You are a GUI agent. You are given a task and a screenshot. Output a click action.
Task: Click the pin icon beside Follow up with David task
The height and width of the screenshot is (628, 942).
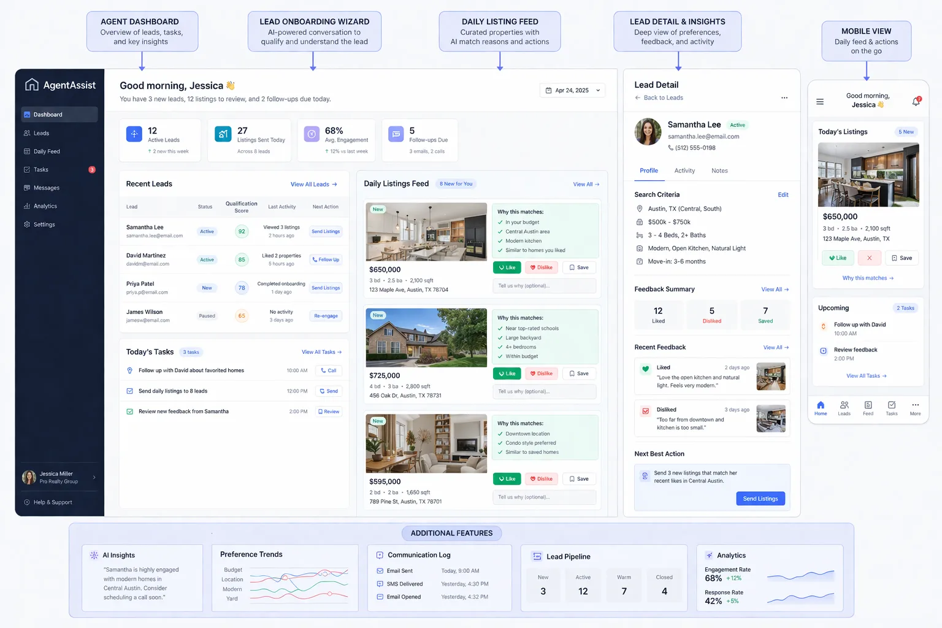129,370
